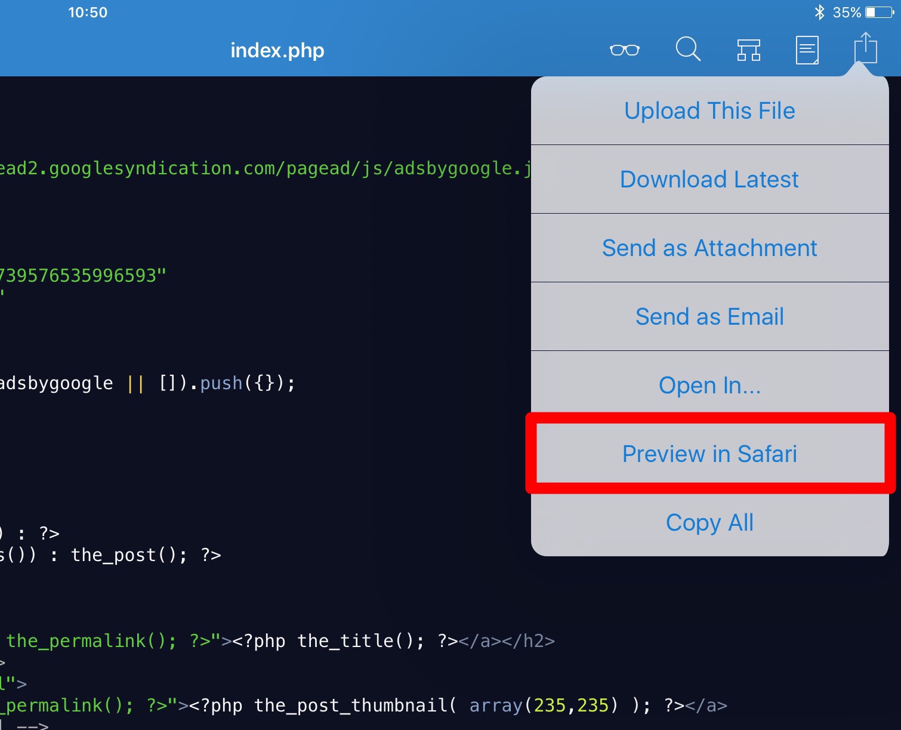Tap the battery indicator icon

click(x=879, y=12)
